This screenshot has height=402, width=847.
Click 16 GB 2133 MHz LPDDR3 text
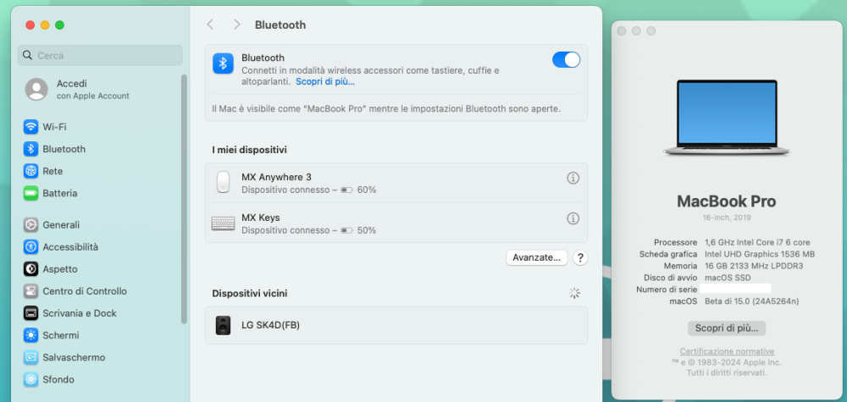(x=754, y=266)
